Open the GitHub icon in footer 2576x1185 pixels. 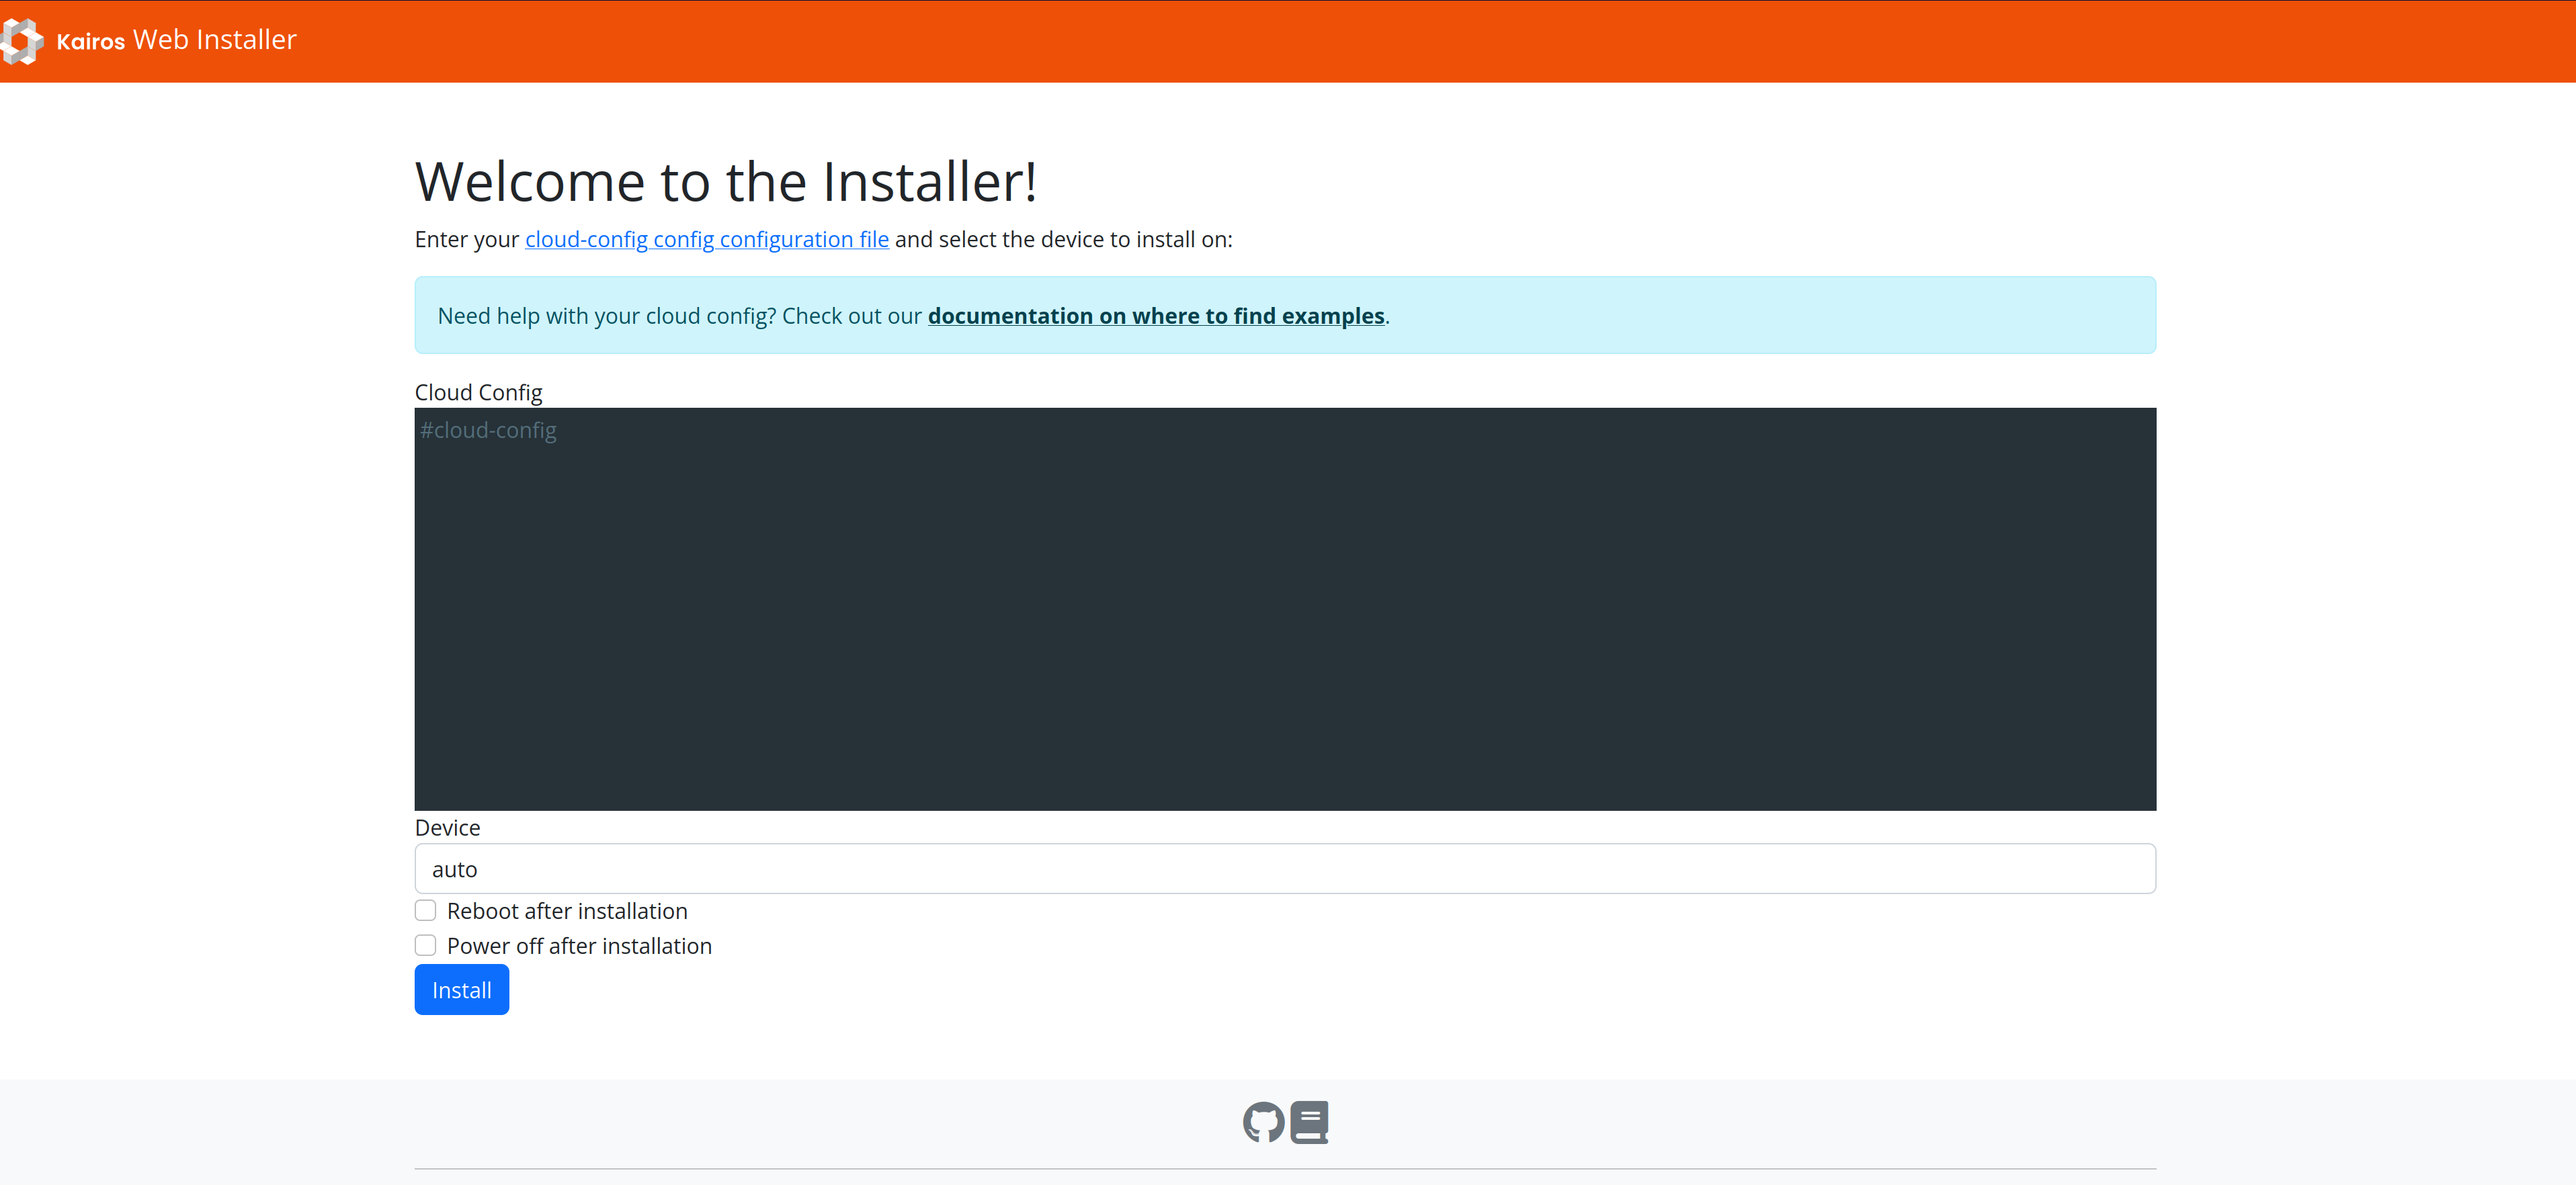tap(1263, 1122)
